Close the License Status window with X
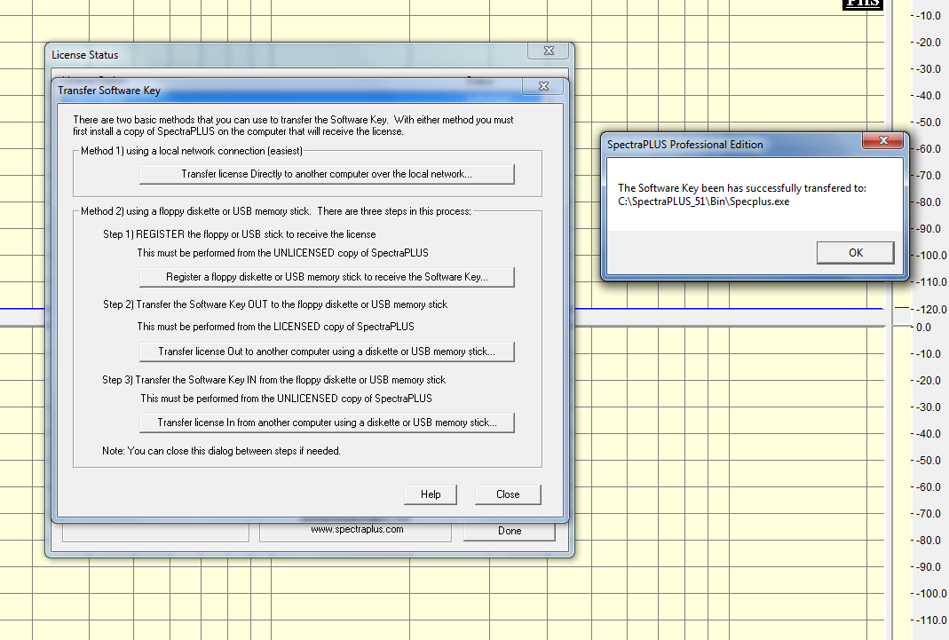 click(549, 51)
